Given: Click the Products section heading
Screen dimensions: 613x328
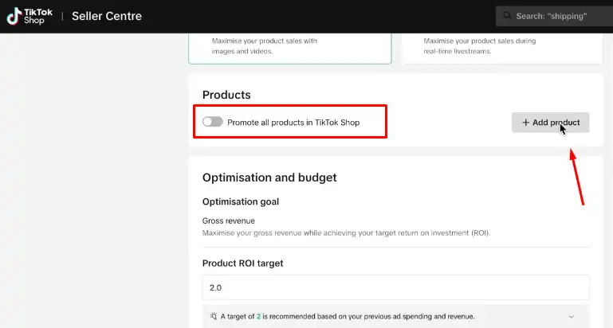Looking at the screenshot, I should tap(226, 95).
